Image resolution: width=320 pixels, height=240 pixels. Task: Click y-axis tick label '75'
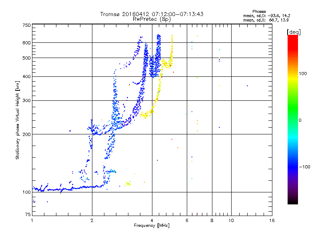coord(28,214)
